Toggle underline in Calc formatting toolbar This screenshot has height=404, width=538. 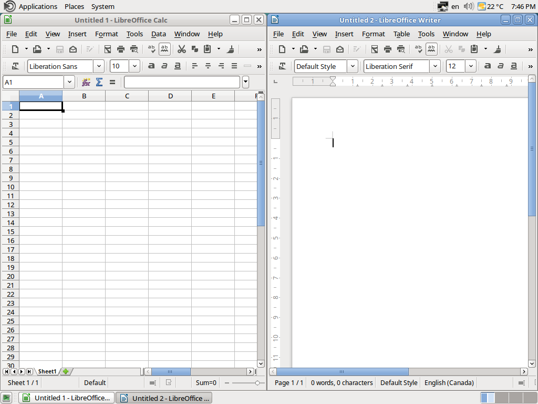point(178,66)
